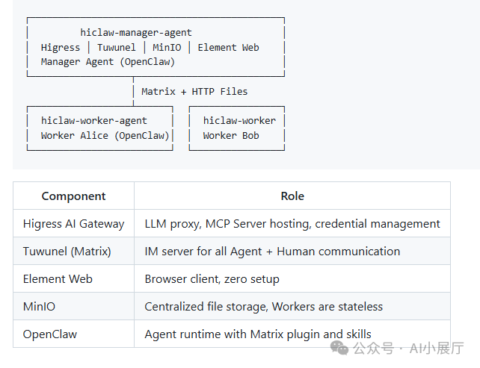This screenshot has height=368, width=480.
Task: Click the "Element Web" cell in the table
Action: tap(58, 279)
